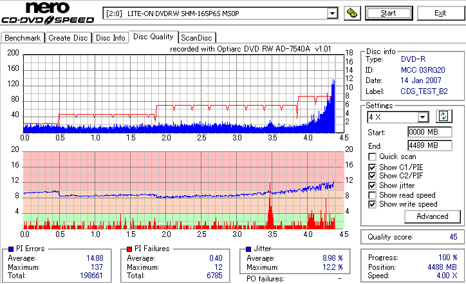
Task: Enable Show read speed checkbox
Action: coord(372,195)
